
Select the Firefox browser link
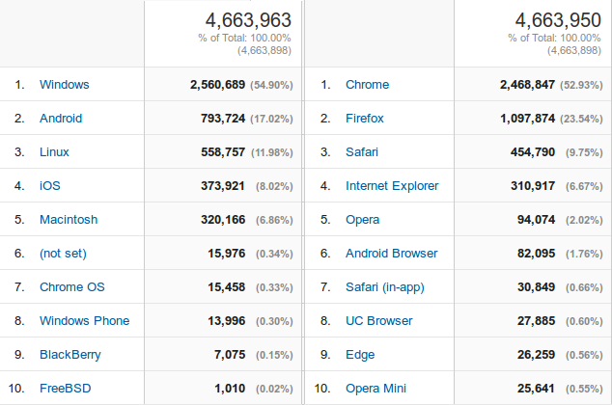click(365, 118)
